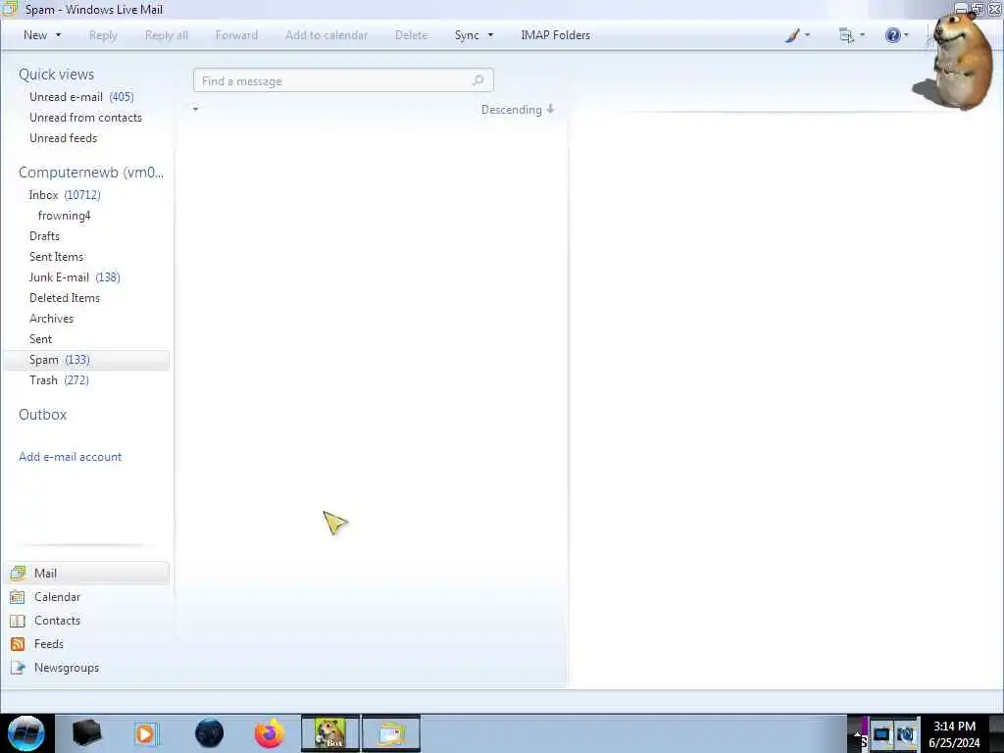
Task: Click inside the Find a message field
Action: 343,80
